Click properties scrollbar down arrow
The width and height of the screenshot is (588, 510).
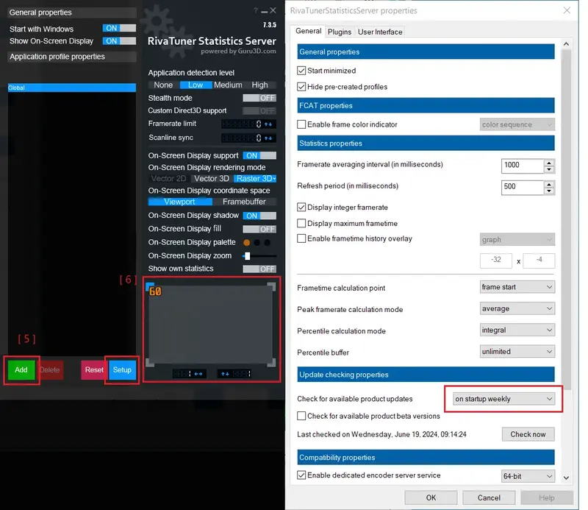[566, 478]
